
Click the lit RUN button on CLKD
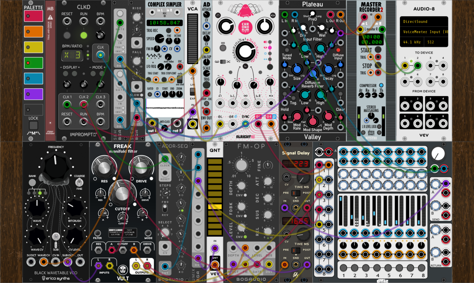tap(84, 35)
